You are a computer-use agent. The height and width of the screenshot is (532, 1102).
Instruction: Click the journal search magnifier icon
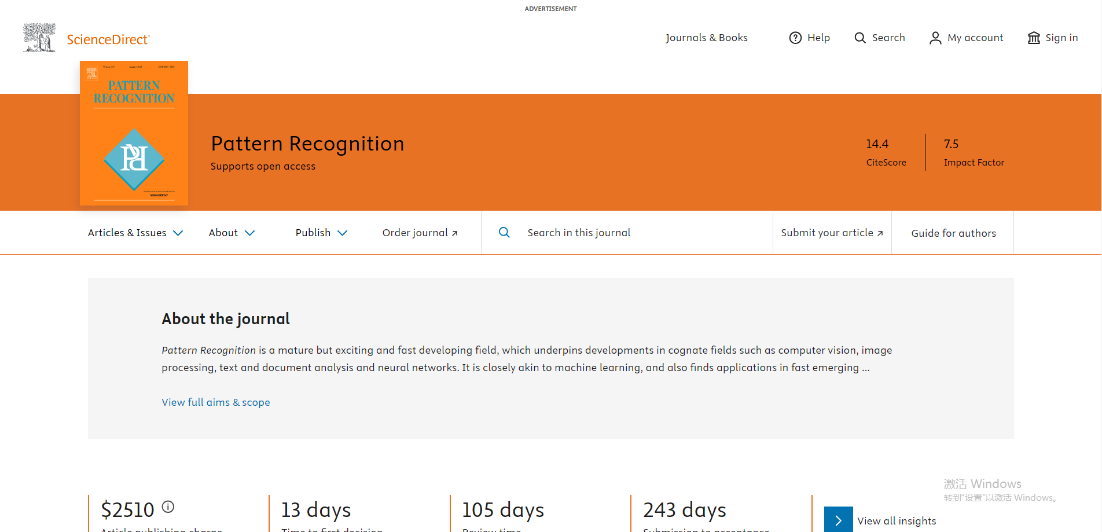pyautogui.click(x=504, y=232)
